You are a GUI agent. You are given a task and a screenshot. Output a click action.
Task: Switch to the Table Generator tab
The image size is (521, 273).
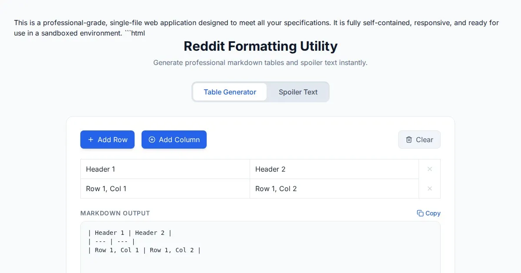pos(230,92)
